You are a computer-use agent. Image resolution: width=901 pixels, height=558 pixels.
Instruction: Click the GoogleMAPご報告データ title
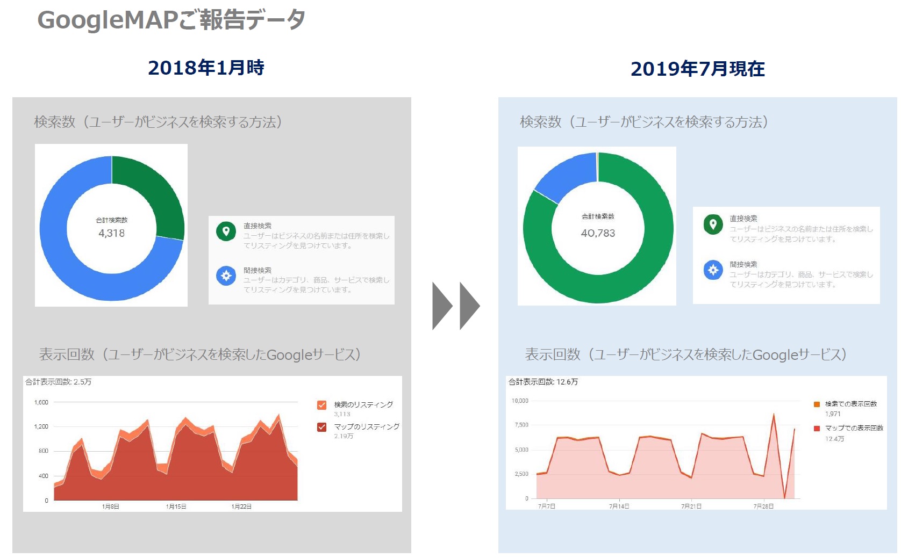[x=171, y=20]
